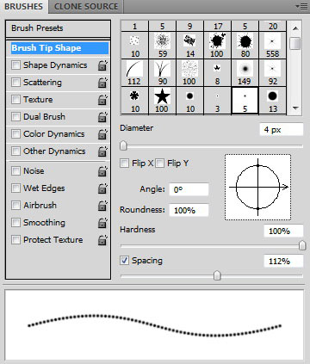Enable the Color Dynamics checkbox
The image size is (310, 364).
[15, 133]
